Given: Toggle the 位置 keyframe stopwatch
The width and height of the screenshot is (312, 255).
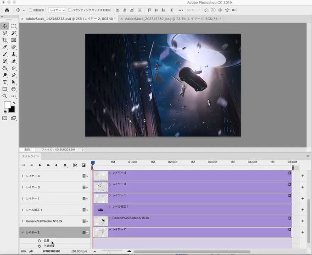Looking at the screenshot, I should (x=39, y=241).
